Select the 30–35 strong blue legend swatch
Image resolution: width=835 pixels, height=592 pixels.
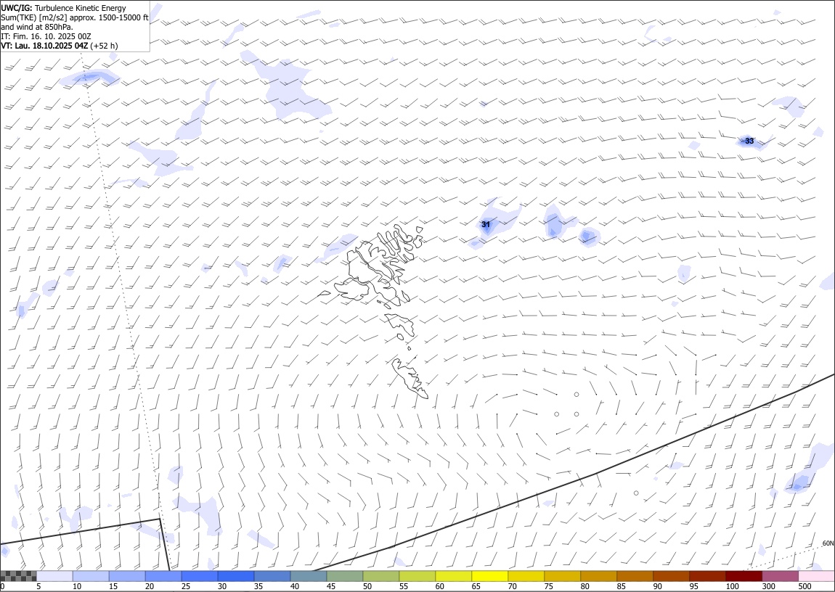point(236,576)
